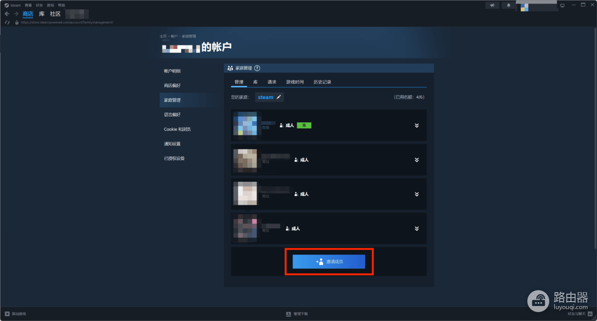Edit family name with the pencil icon
The image size is (597, 321).
[x=279, y=97]
